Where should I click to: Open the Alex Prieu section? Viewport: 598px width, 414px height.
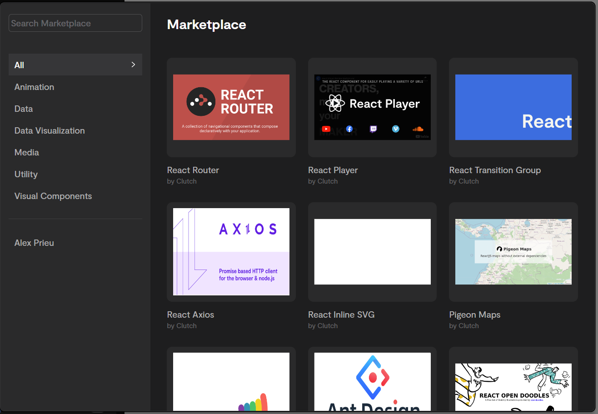[x=34, y=243]
